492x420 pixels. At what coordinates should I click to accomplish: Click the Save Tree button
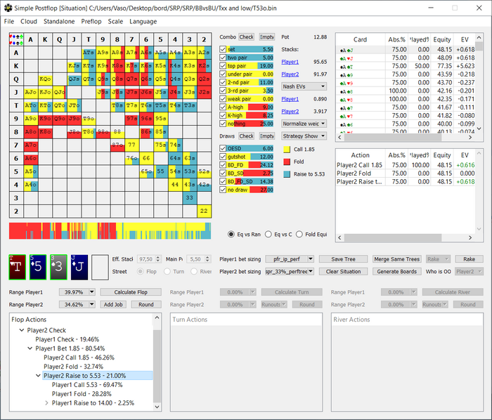click(x=343, y=259)
